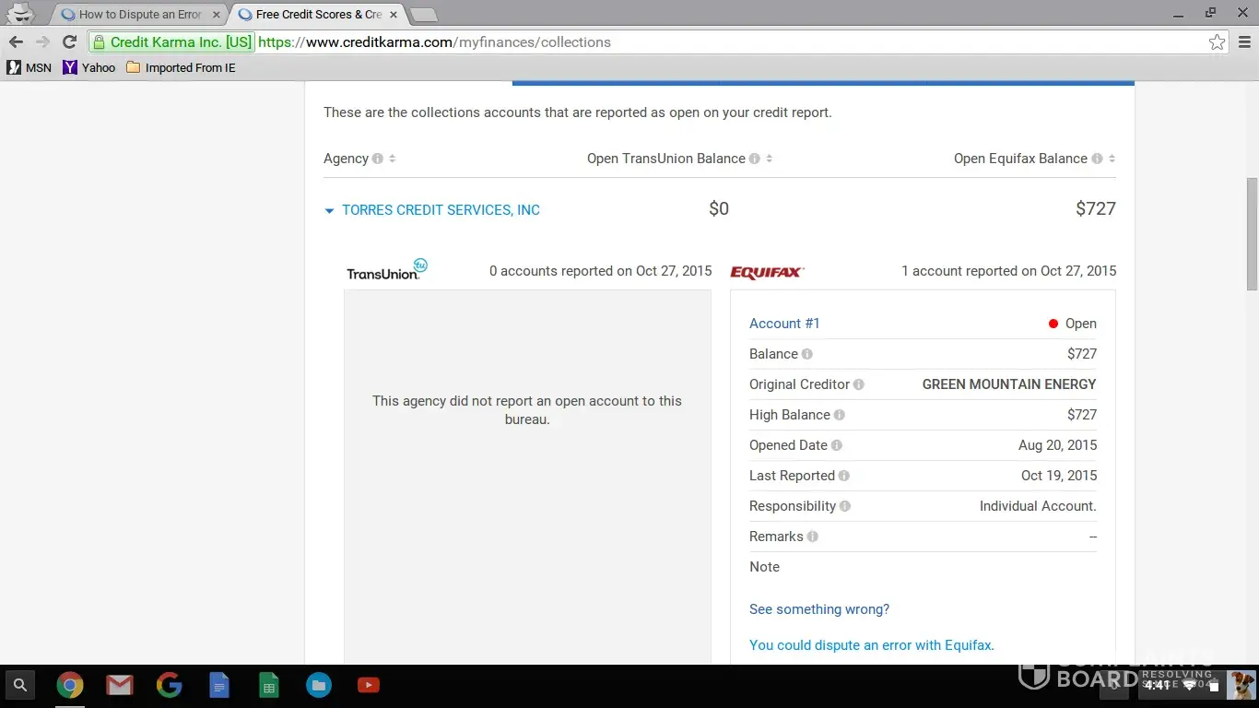Click the $0 TransUnion balance for Torres
Image resolution: width=1259 pixels, height=708 pixels.
click(x=719, y=209)
